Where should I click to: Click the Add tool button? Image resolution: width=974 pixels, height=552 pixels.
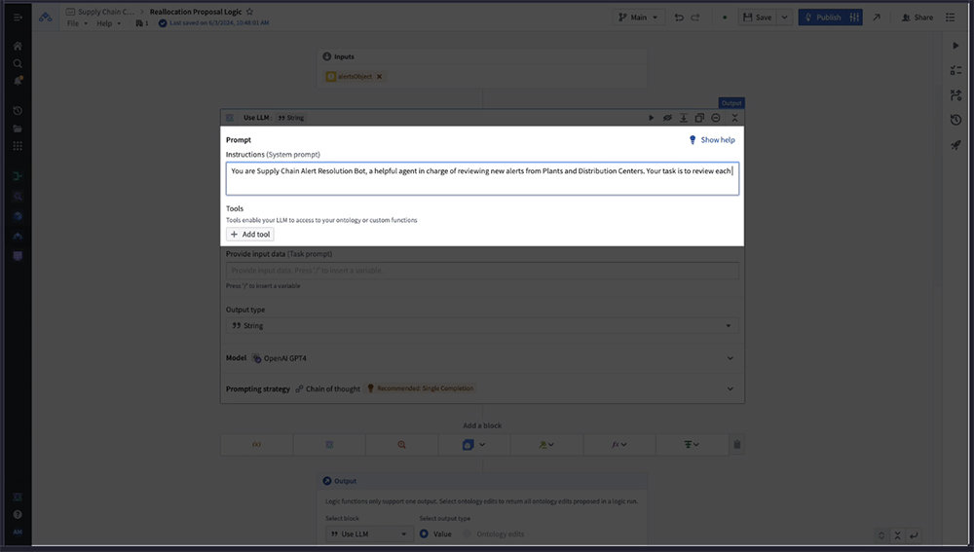click(250, 235)
